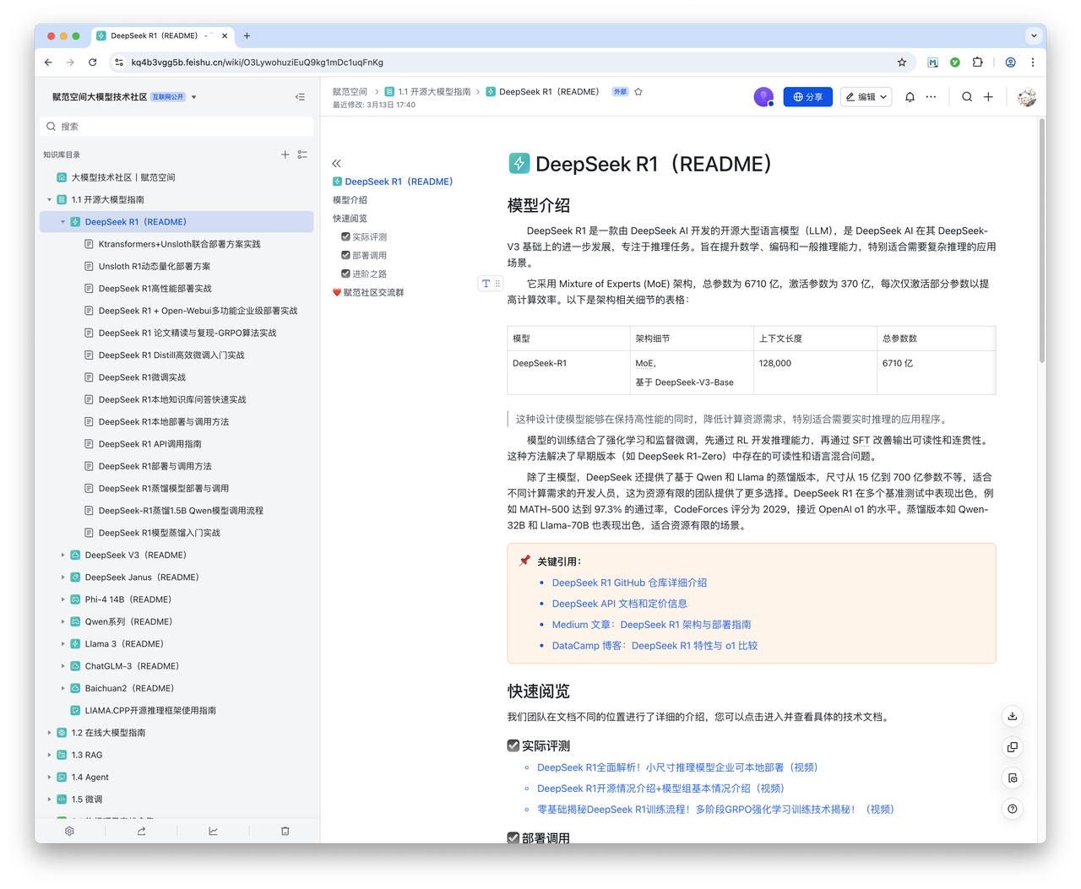This screenshot has height=889, width=1081.
Task: Open the more options ellipsis in the header
Action: point(931,97)
